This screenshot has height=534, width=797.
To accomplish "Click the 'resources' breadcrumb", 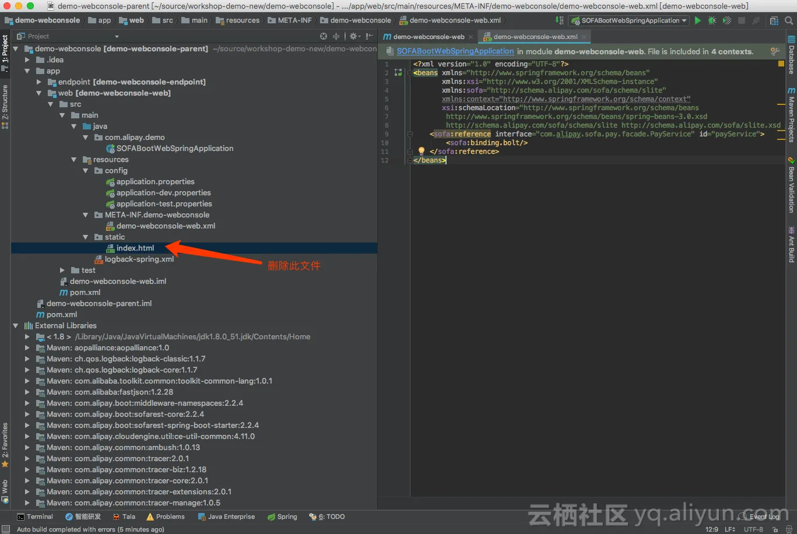I will click(238, 20).
